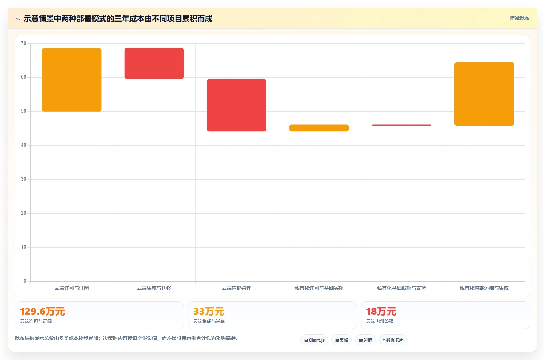Click the footnote starting 瀑布结构显示总价
Screen dimensions: 545x360
(x=126, y=338)
